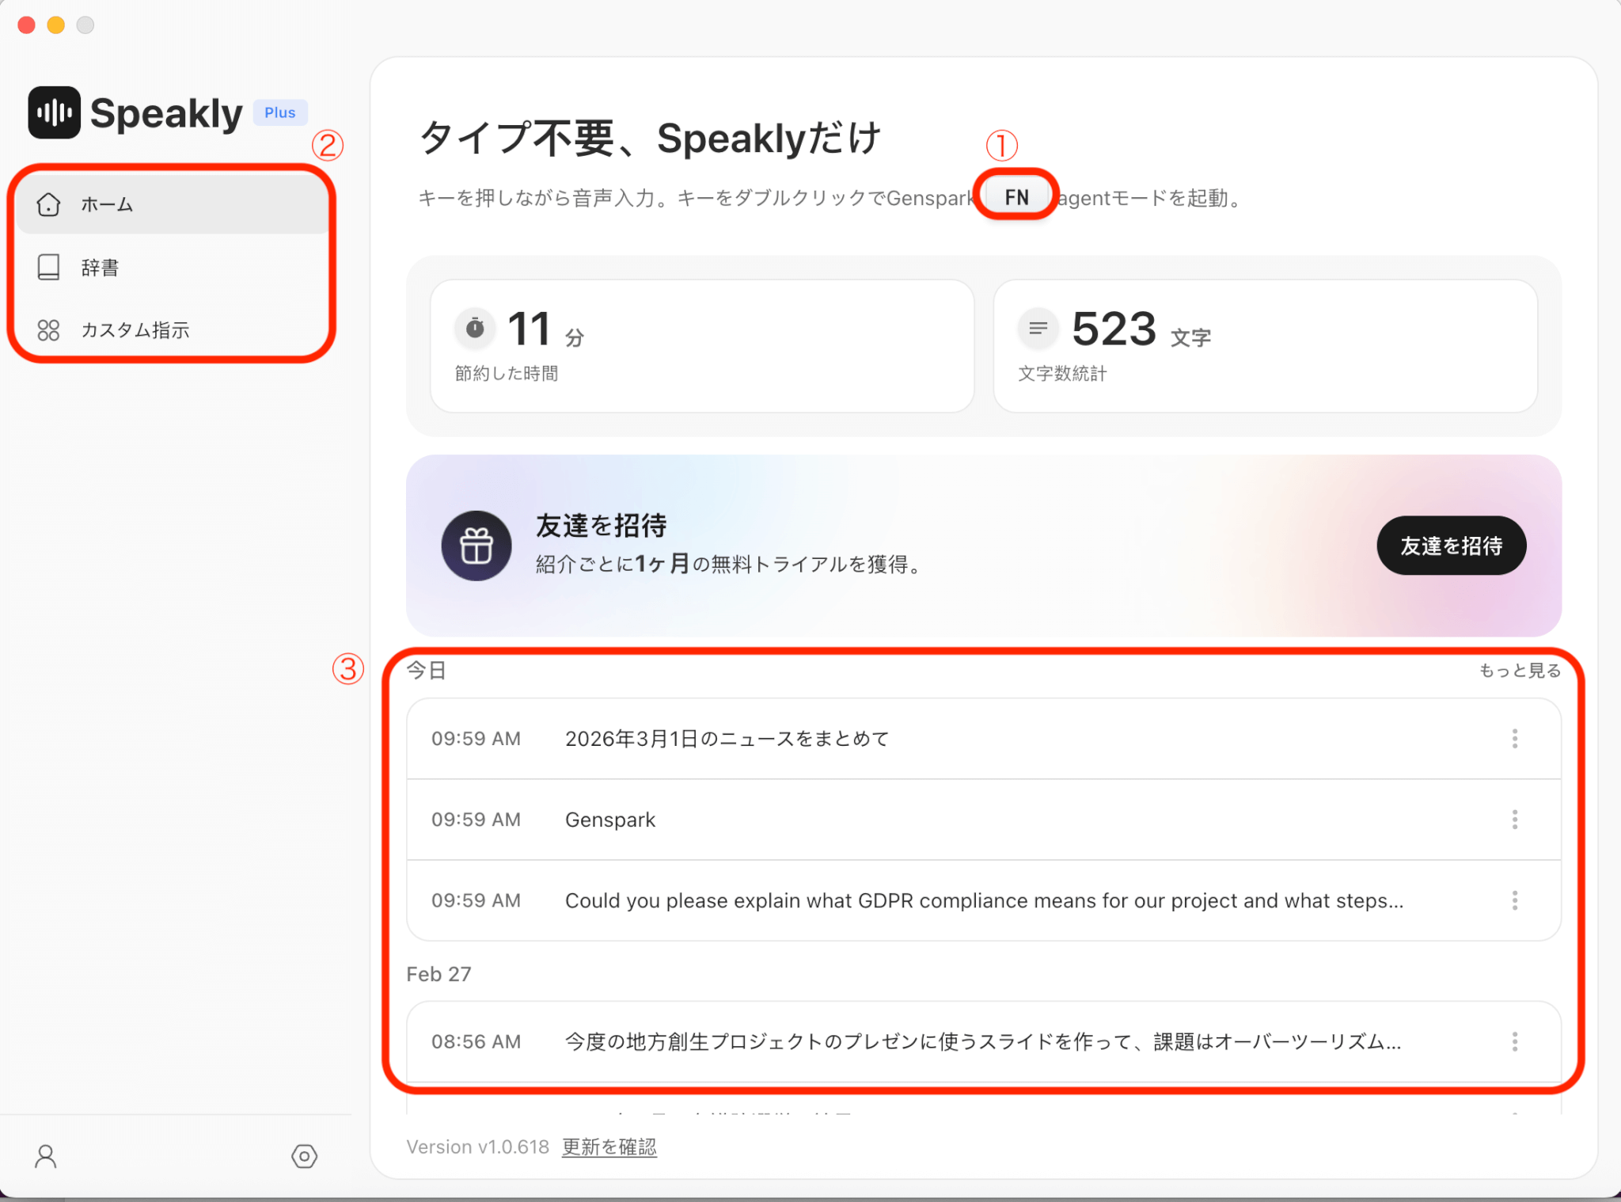Open settings via the hexagon gear icon

304,1156
